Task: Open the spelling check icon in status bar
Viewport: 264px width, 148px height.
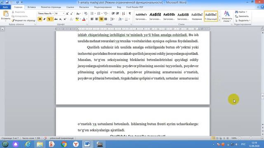Action: pos(45,138)
